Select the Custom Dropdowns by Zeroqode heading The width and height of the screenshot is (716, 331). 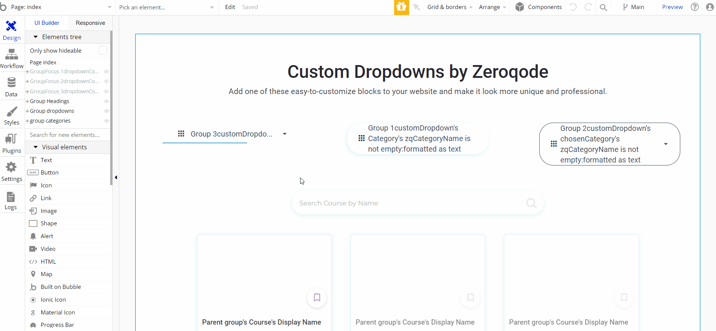pos(417,71)
